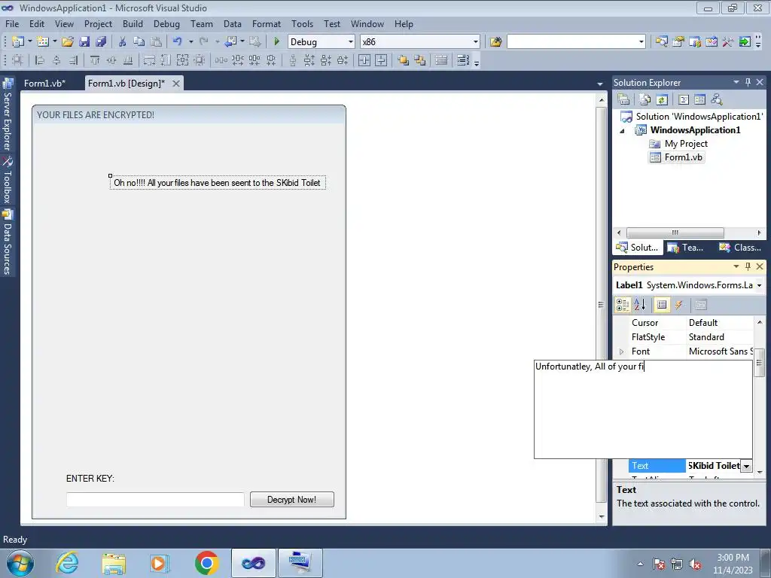Click the Copy toolbar icon
This screenshot has height=578, width=771.
pyautogui.click(x=139, y=42)
